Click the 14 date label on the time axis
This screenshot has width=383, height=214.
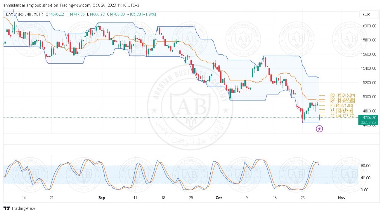pos(24,198)
